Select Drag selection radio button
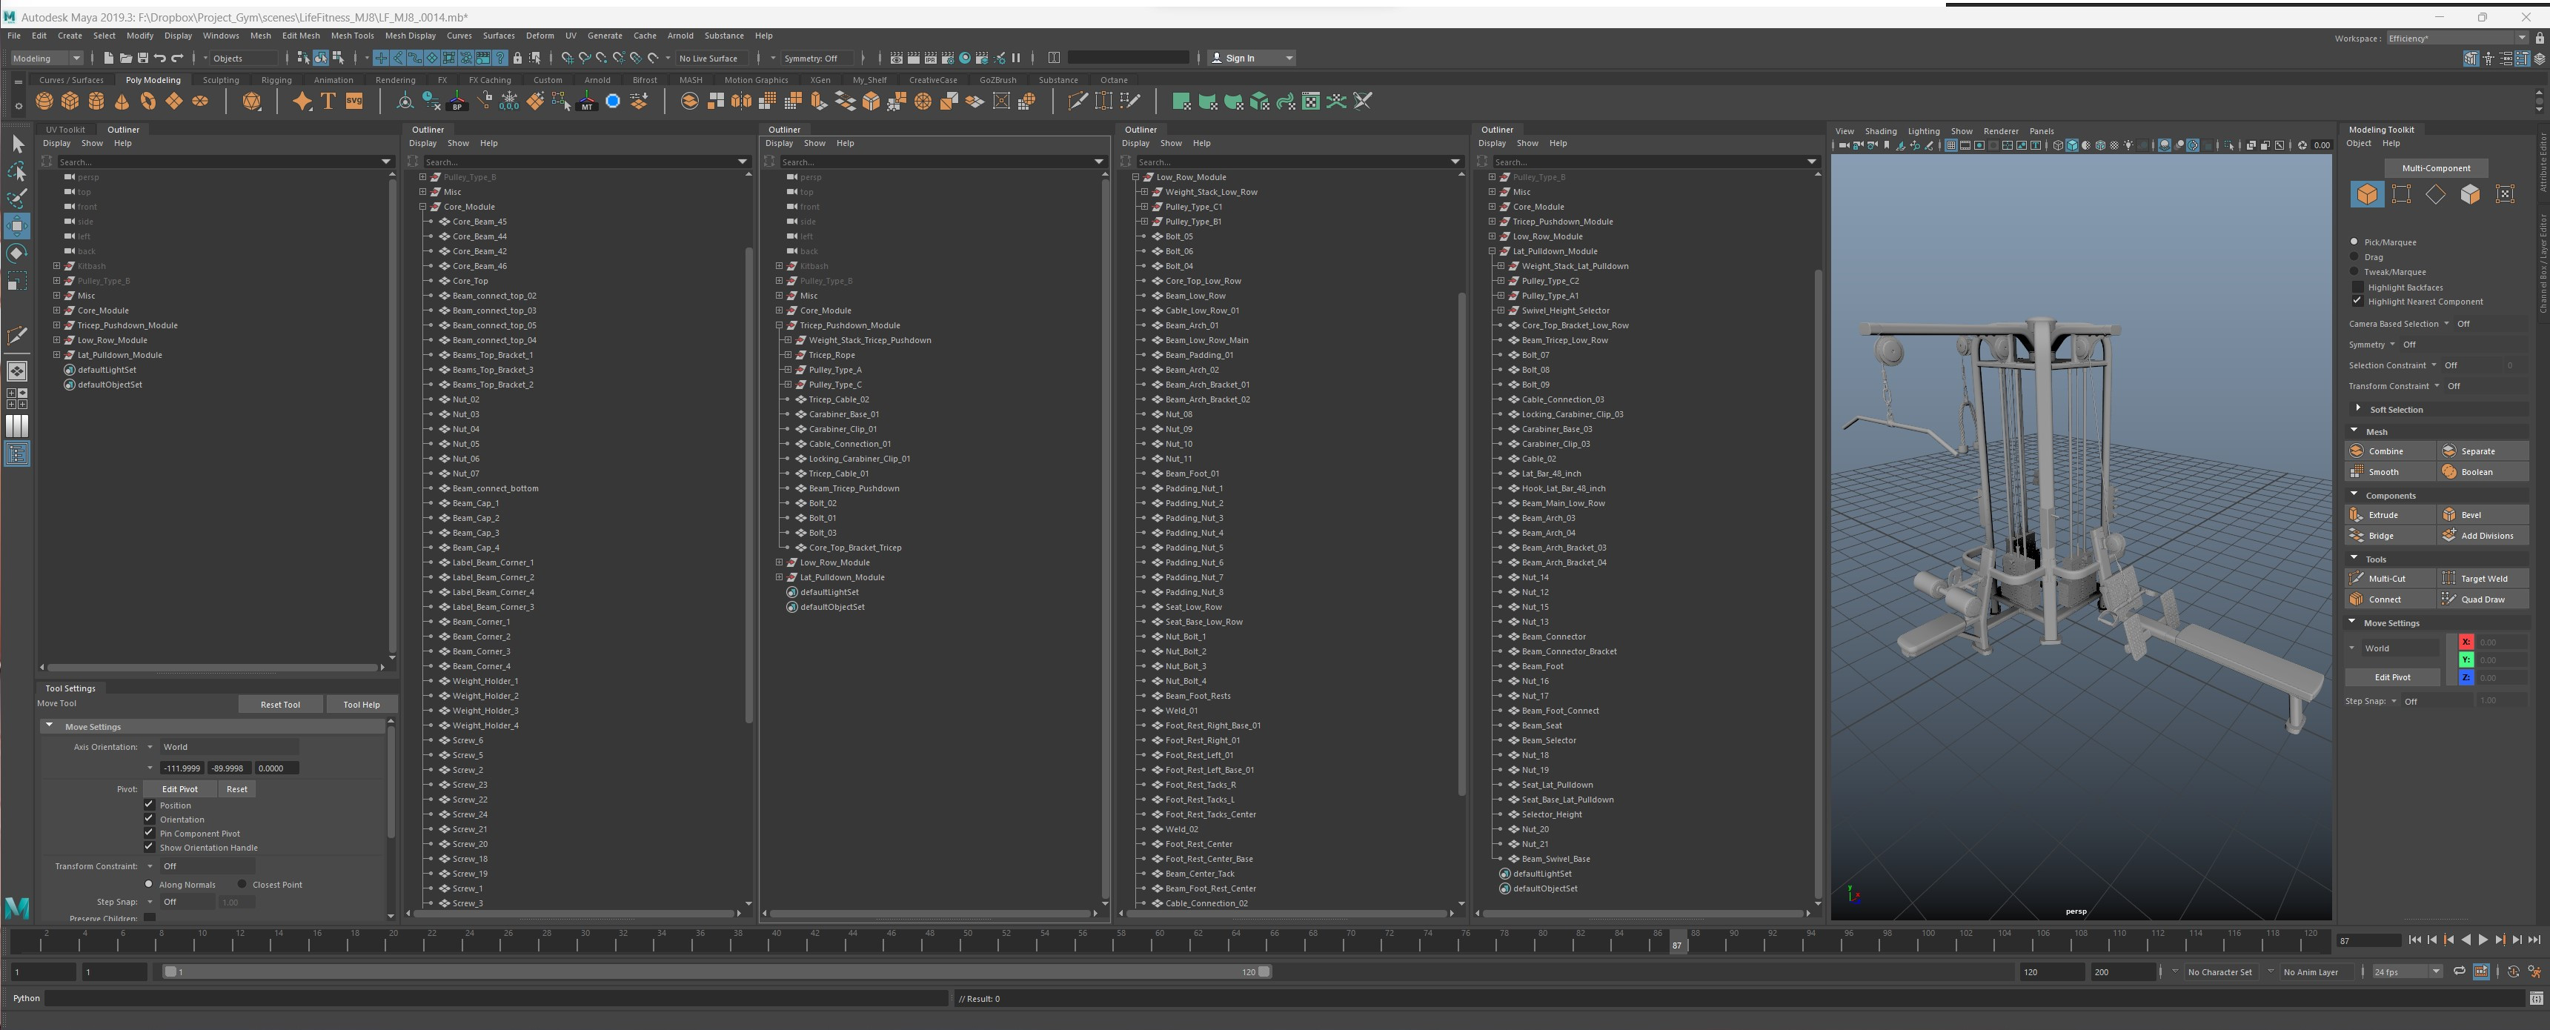2550x1030 pixels. pos(2354,256)
